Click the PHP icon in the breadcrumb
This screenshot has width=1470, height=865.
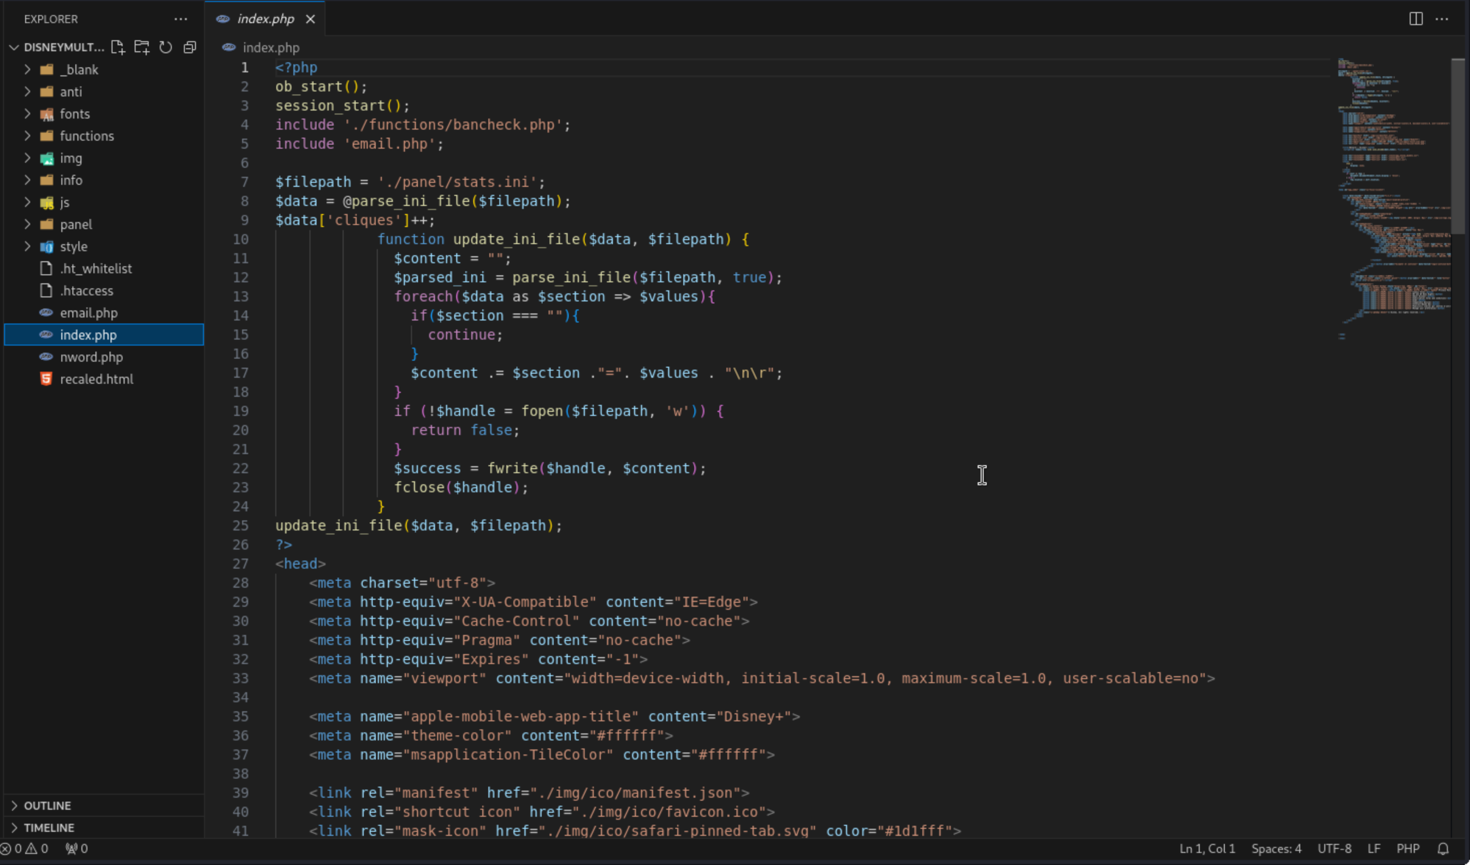[229, 47]
